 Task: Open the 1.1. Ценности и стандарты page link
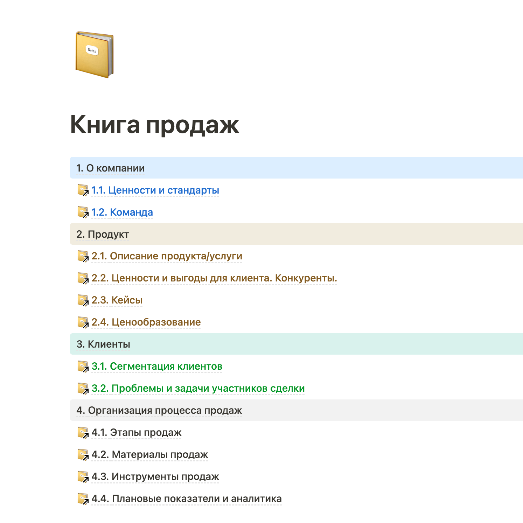[155, 190]
